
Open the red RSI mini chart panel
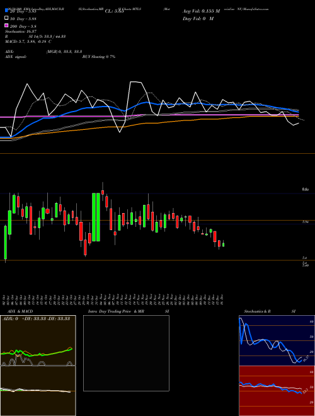pos(277,391)
